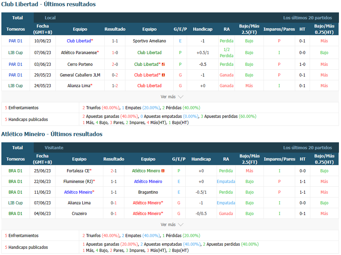Open PAR D1 link in Cerro Porteno row

click(15, 64)
